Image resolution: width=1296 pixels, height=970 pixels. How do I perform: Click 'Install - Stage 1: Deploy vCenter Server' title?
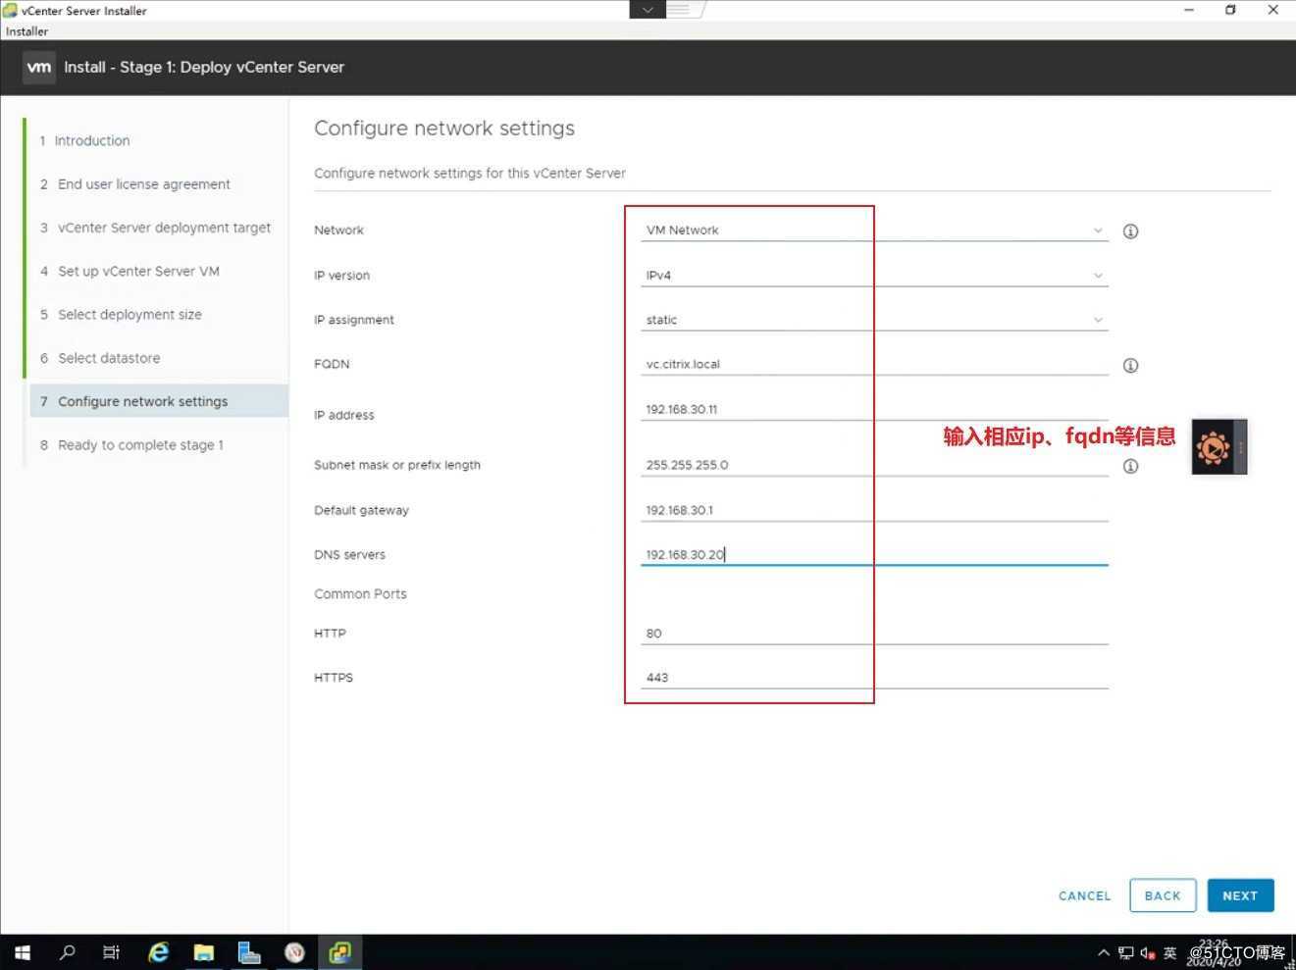204,68
